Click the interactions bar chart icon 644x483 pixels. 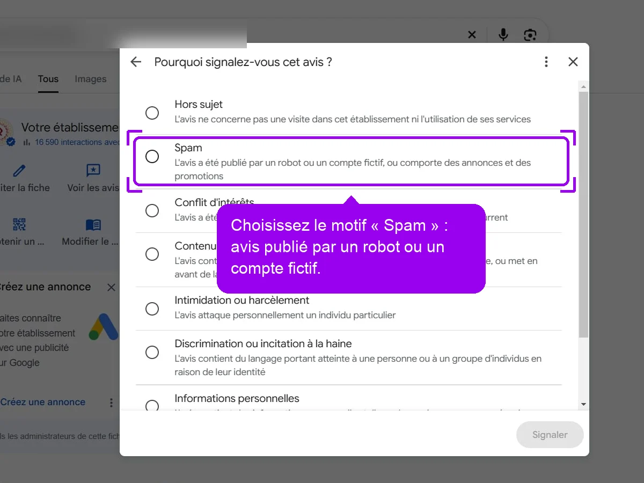27,143
